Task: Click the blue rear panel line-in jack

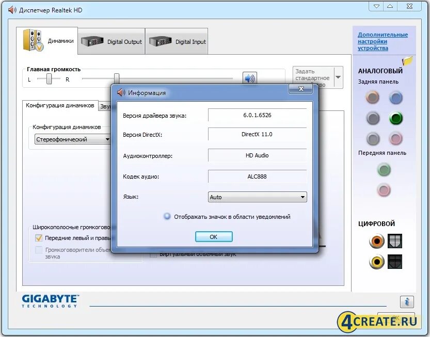Action: (396, 98)
